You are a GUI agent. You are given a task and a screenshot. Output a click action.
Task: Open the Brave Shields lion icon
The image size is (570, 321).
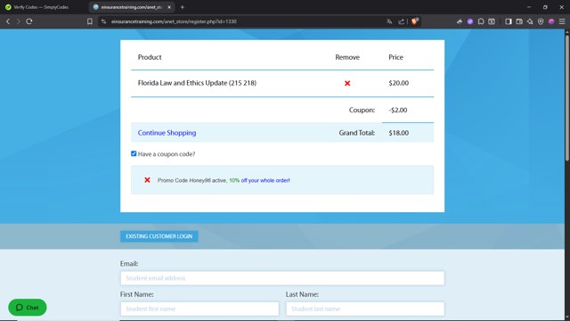point(415,21)
